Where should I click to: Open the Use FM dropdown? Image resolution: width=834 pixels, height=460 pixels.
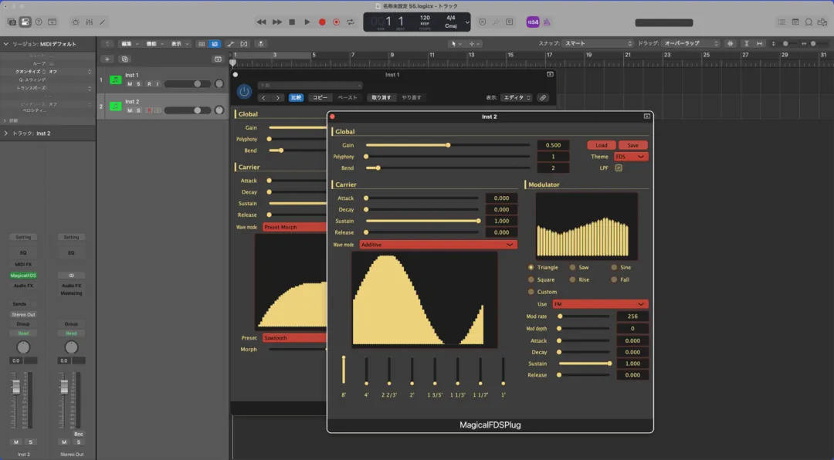point(601,304)
